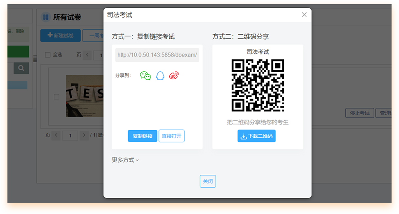The height and width of the screenshot is (214, 399).
Task: Close the 司法考试 dialog with the X
Action: pyautogui.click(x=304, y=15)
